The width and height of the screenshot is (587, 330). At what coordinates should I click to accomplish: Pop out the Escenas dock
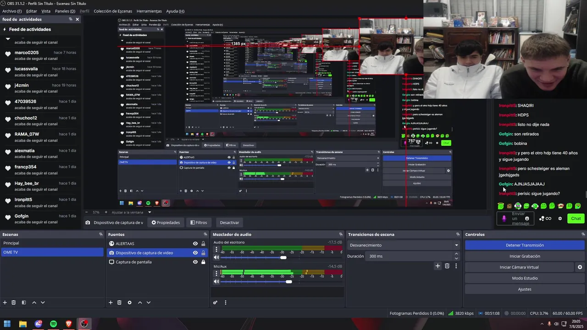101,234
